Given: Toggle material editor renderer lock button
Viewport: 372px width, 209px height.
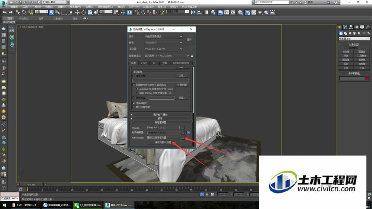Looking at the screenshot, I should pos(188,133).
